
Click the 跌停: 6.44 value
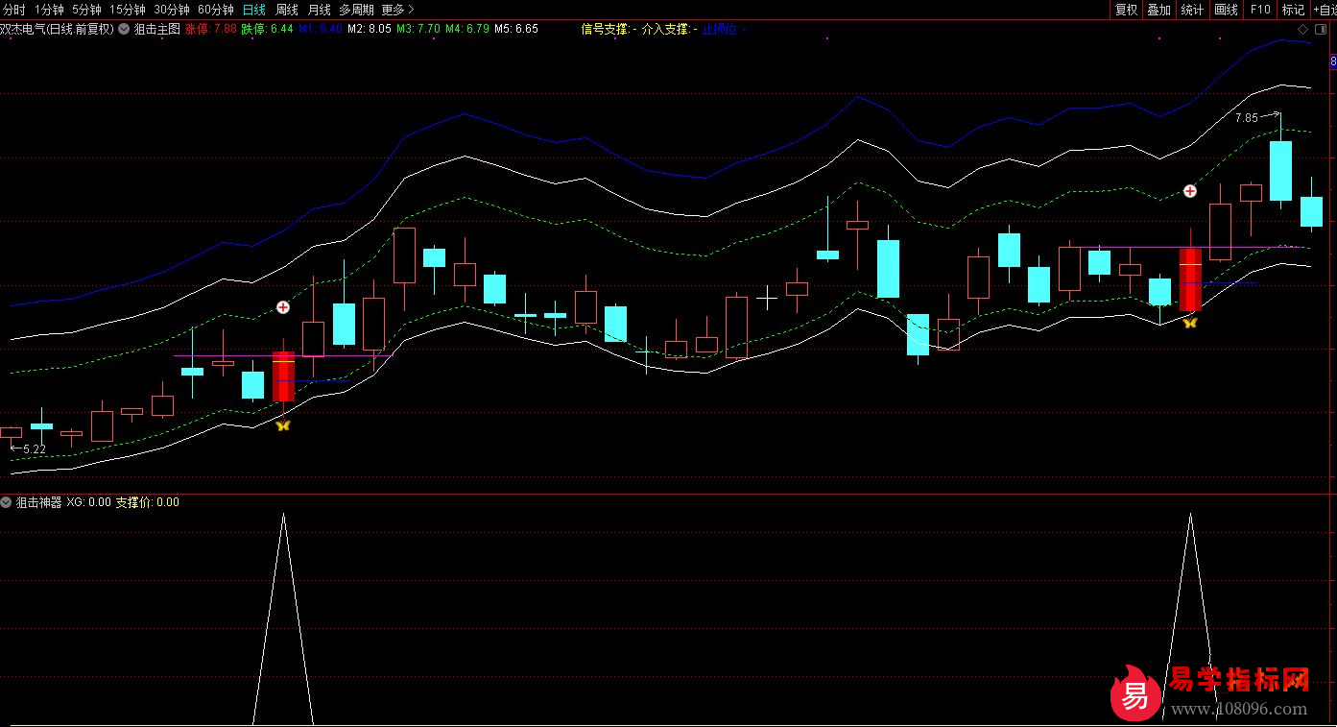pyautogui.click(x=267, y=29)
